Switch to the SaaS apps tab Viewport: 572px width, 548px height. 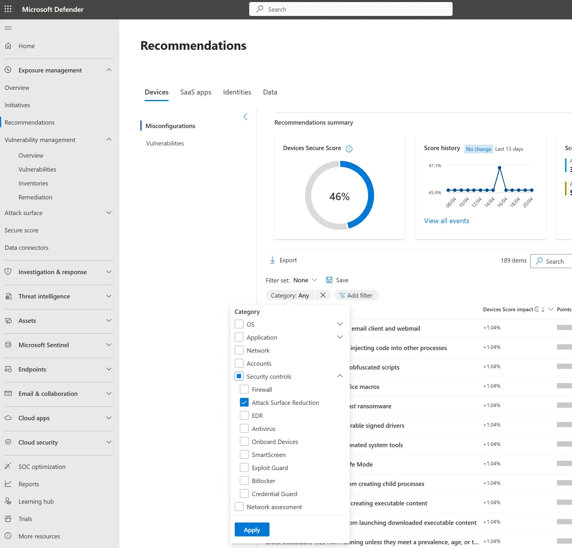click(x=195, y=92)
